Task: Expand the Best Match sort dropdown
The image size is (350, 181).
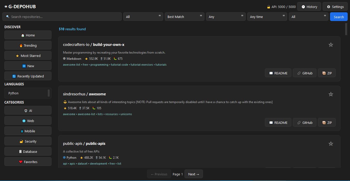Action: tap(184, 17)
